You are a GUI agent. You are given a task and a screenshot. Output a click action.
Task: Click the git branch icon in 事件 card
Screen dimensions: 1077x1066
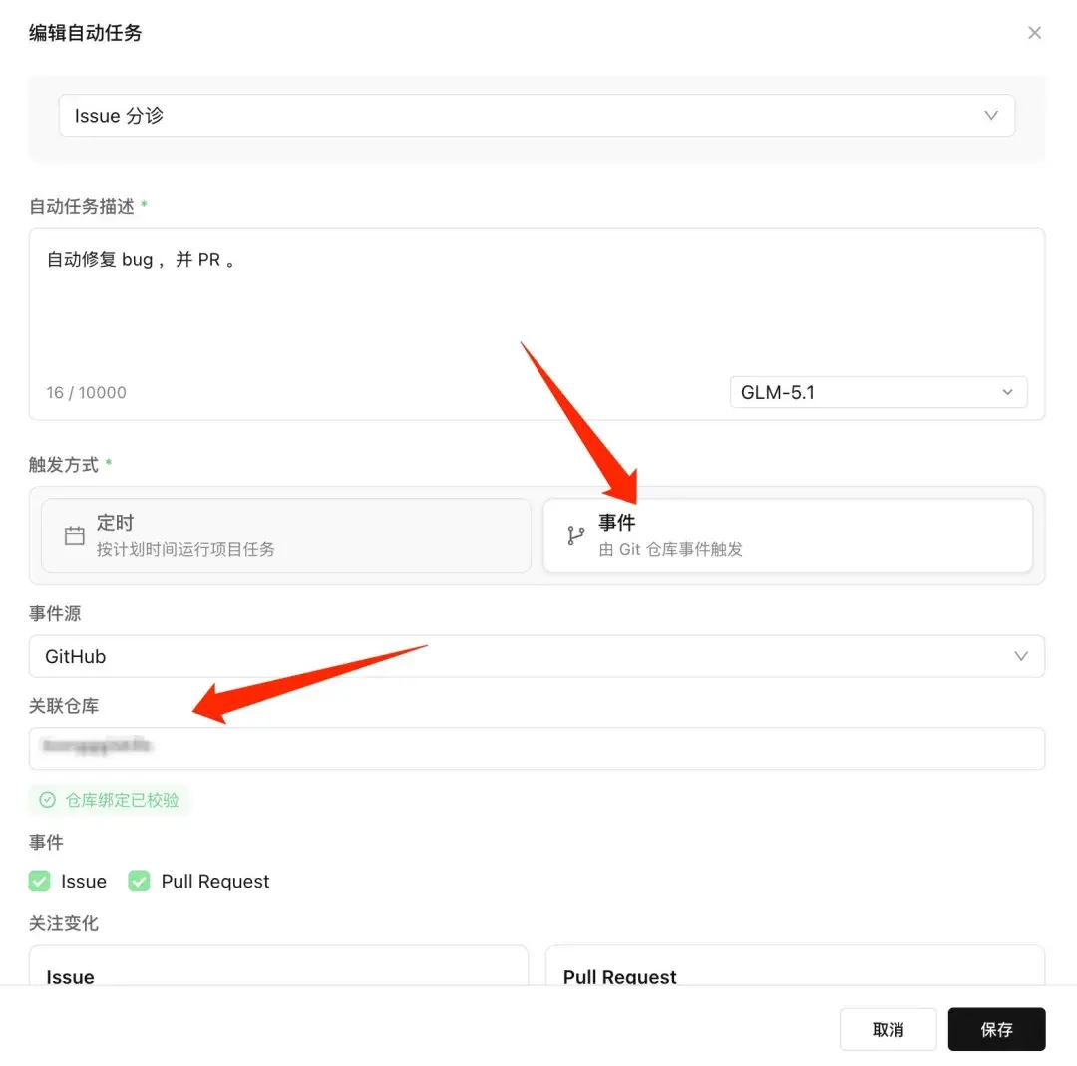pos(575,535)
